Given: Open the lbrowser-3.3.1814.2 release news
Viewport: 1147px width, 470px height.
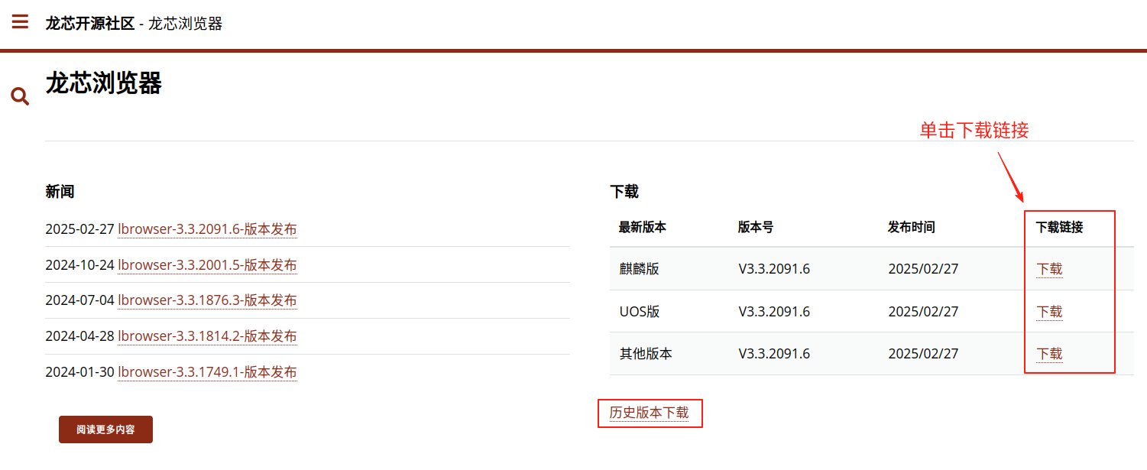Looking at the screenshot, I should (207, 336).
